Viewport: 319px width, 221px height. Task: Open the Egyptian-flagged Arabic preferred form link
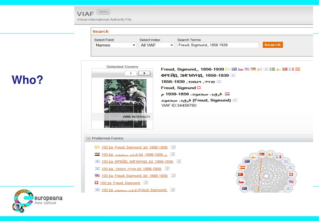134,155
